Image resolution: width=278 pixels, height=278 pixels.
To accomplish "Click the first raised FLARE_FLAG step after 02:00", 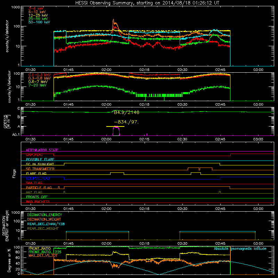I will tap(117, 172).
